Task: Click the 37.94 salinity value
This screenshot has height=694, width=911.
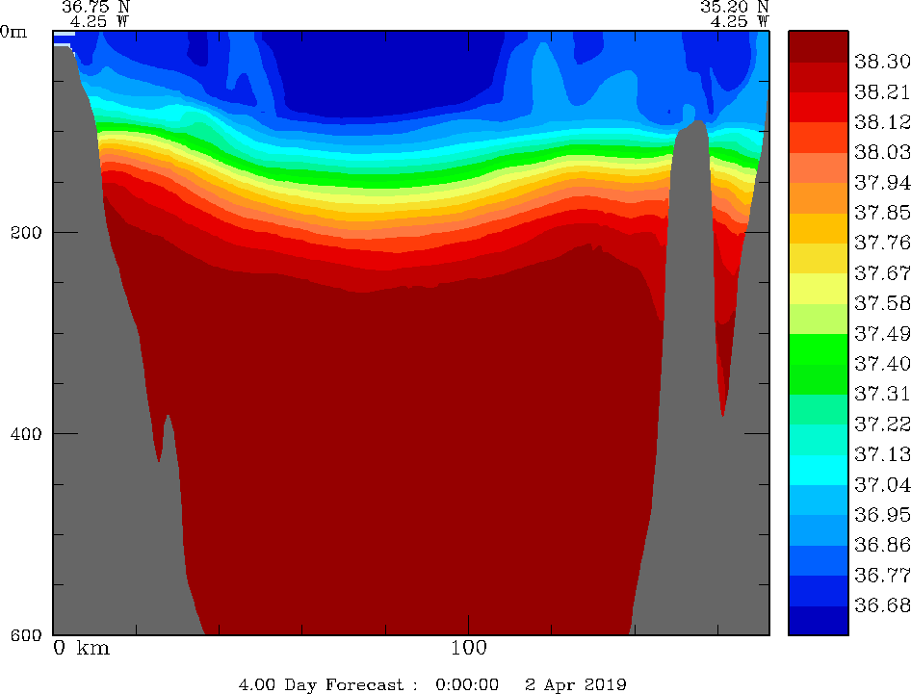Action: [882, 182]
